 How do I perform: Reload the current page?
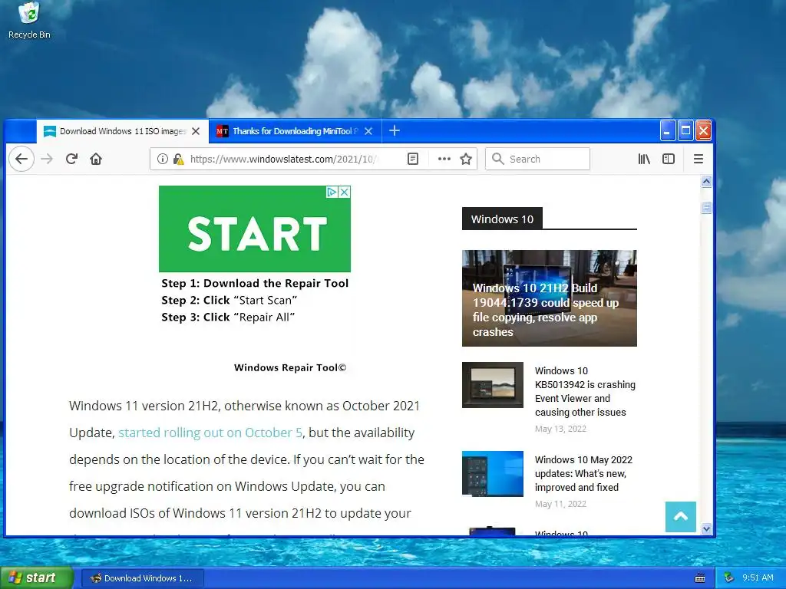pos(71,159)
